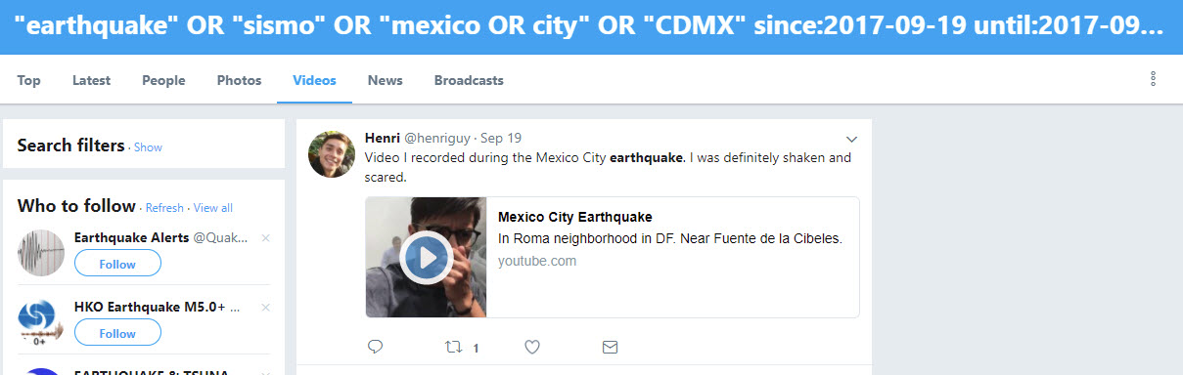1183x375 pixels.
Task: Follow the HKO Earthquake M5.0+ account
Action: [117, 333]
